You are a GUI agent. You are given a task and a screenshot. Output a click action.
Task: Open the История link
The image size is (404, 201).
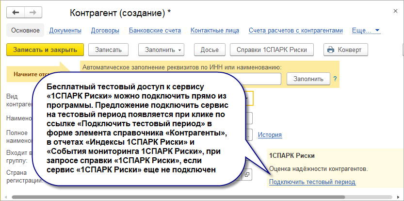coord(270,134)
